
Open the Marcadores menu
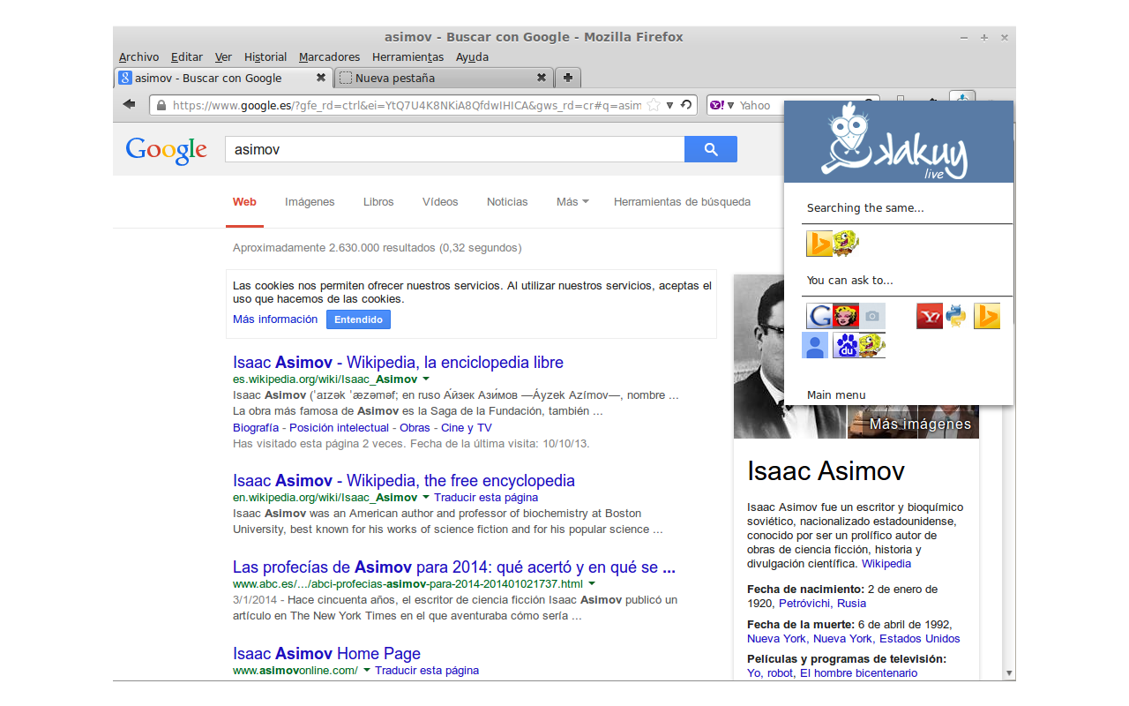330,57
